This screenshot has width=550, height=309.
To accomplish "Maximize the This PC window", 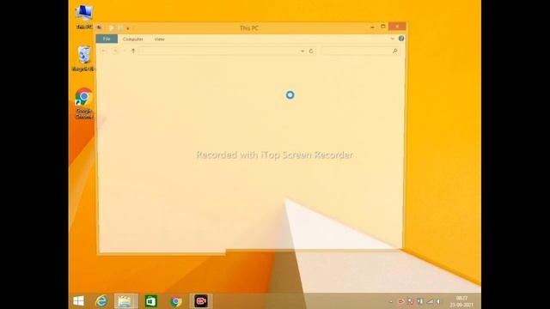I will 383,27.
